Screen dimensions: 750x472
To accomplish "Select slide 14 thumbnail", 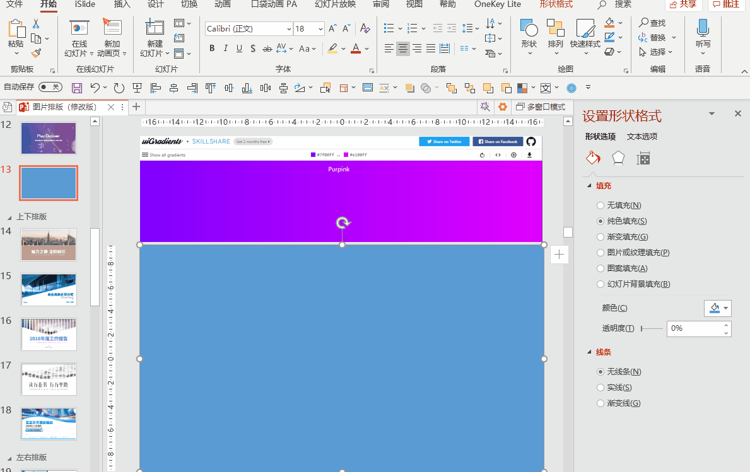I will coord(49,245).
